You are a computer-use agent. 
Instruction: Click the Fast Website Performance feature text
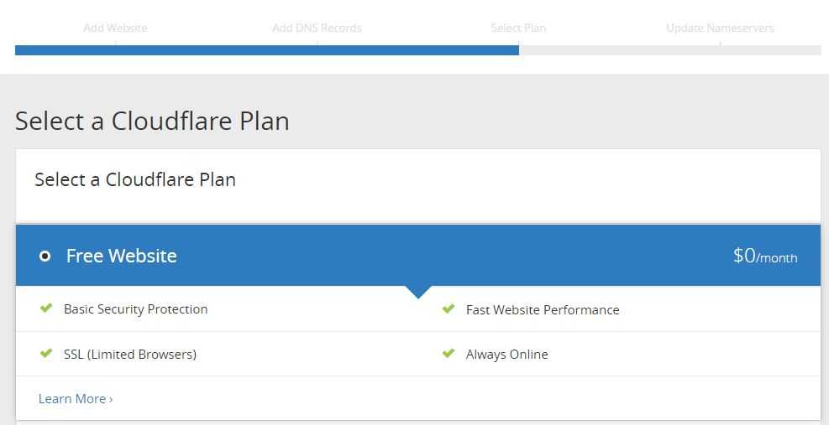tap(543, 310)
